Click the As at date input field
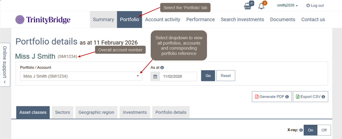 (x=178, y=76)
